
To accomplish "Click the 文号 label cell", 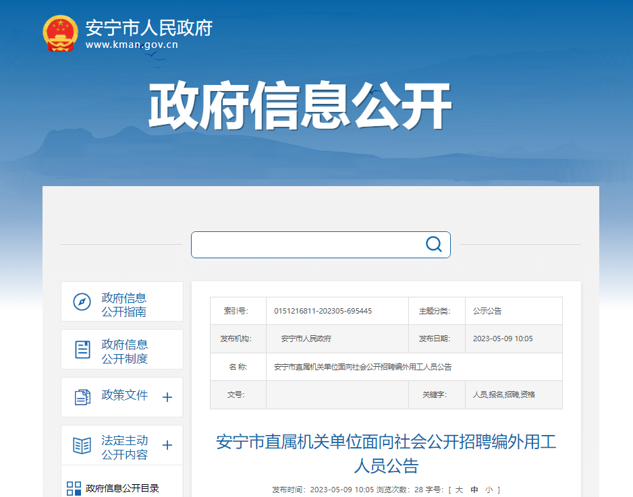I will (x=238, y=394).
